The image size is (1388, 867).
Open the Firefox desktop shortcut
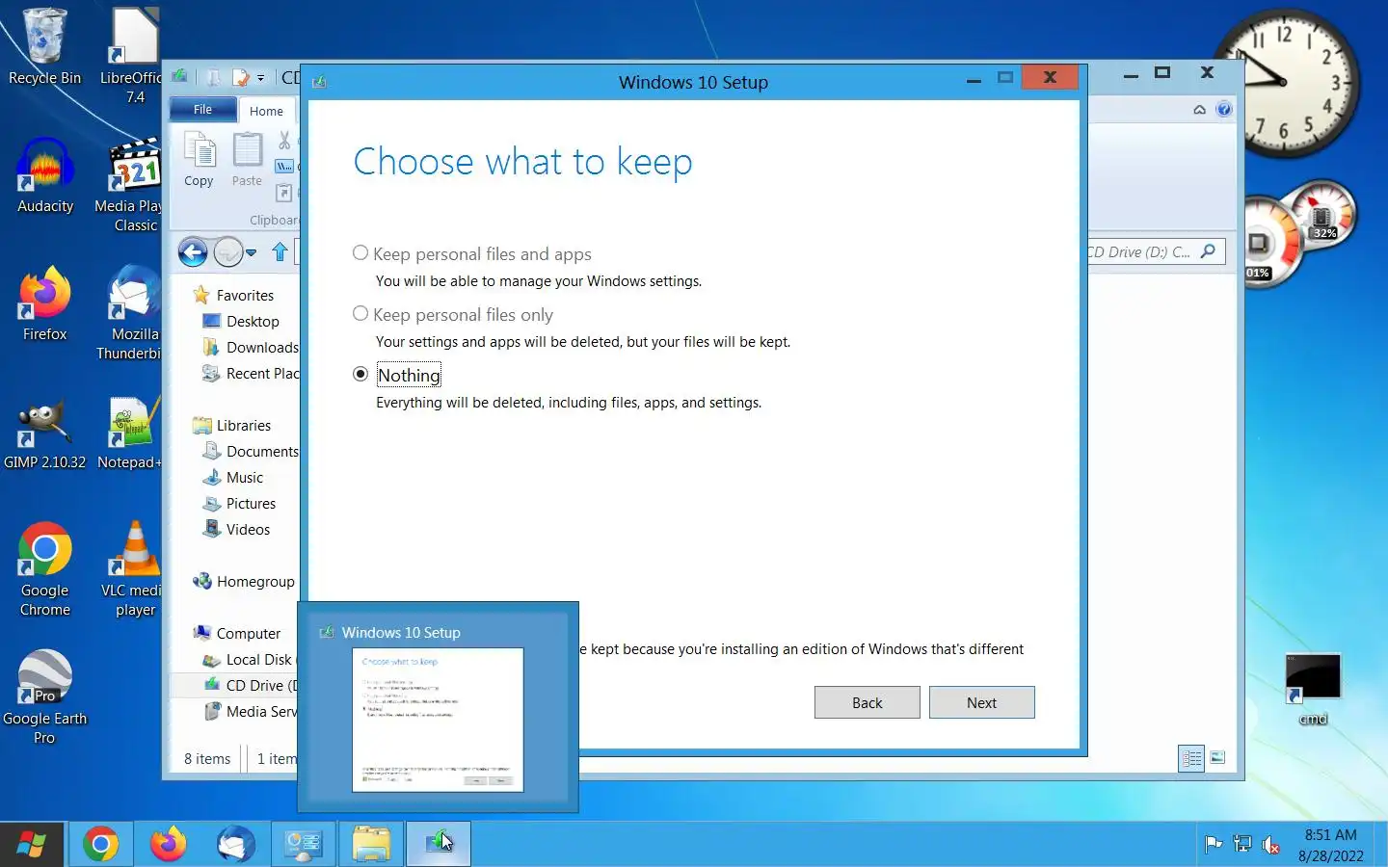[45, 303]
